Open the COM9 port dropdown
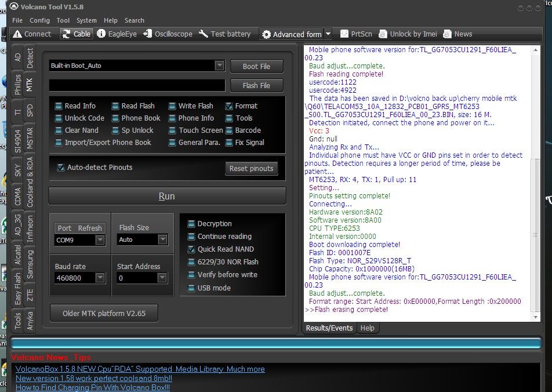The height and width of the screenshot is (392, 552). coord(100,240)
